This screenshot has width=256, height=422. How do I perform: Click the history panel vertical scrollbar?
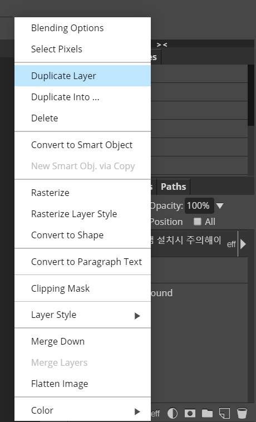click(251, 95)
